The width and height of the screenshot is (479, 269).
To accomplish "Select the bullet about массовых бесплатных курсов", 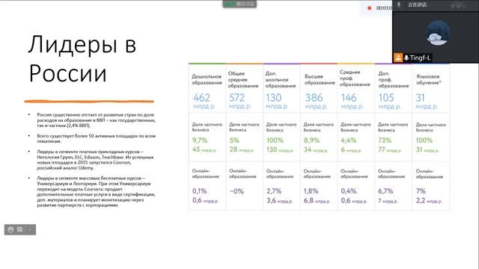I will pos(97,191).
